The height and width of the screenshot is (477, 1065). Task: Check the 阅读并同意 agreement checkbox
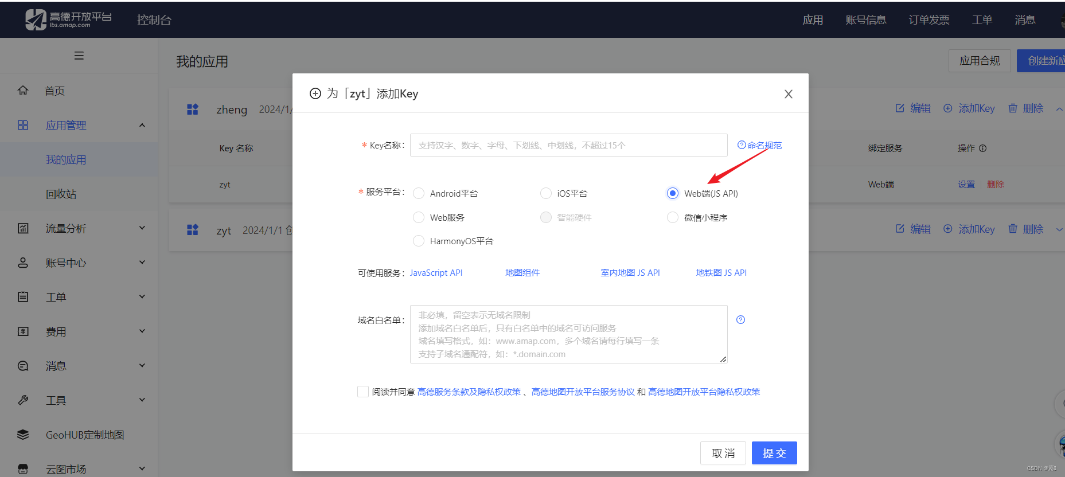(x=363, y=392)
